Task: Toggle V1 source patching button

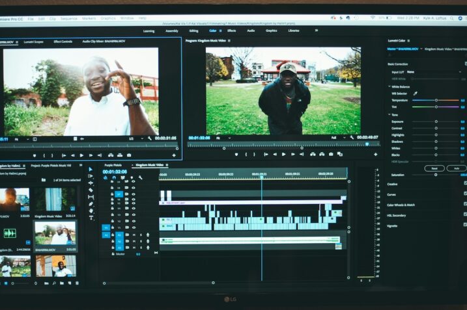Action: 106,227
